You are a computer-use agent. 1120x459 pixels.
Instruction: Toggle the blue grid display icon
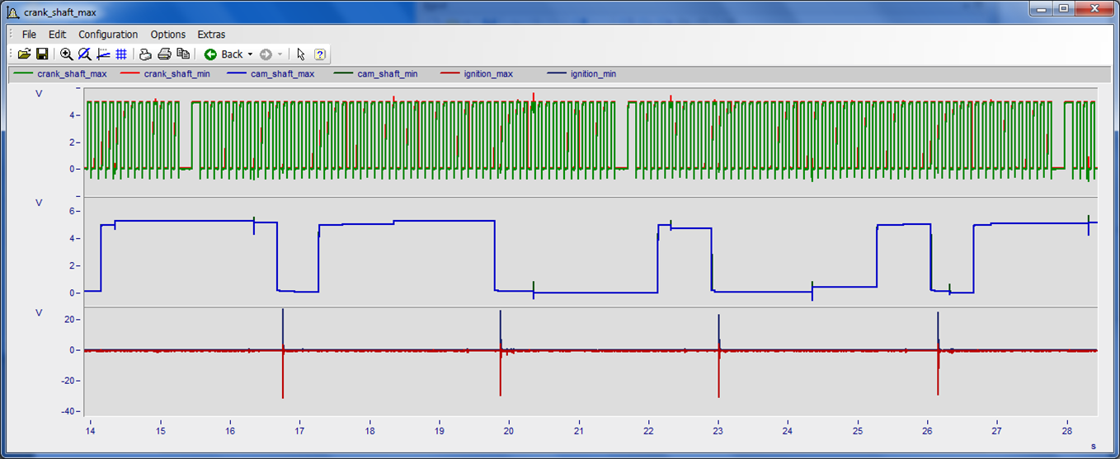click(x=121, y=54)
